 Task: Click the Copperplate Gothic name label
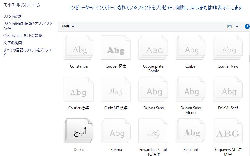[153, 69]
